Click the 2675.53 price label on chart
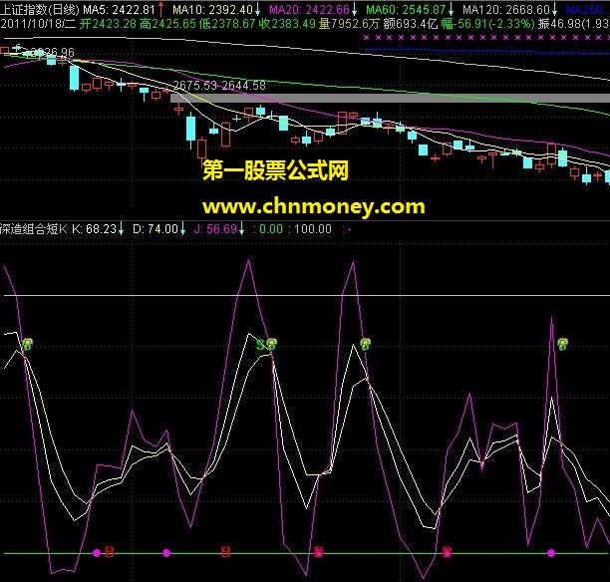 tap(195, 85)
